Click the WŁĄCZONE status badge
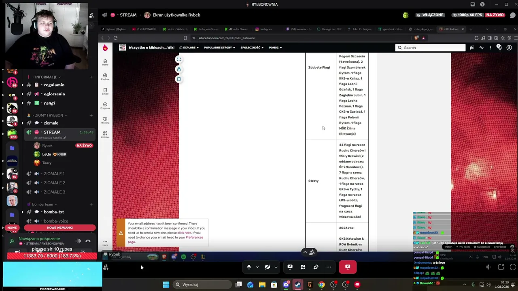Screen dimensions: 518x291 coord(430,15)
